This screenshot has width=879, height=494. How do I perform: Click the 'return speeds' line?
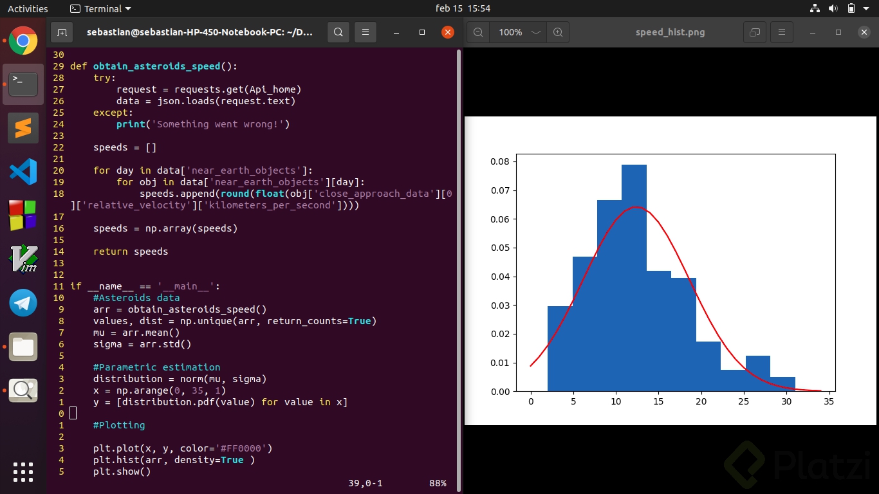click(131, 252)
